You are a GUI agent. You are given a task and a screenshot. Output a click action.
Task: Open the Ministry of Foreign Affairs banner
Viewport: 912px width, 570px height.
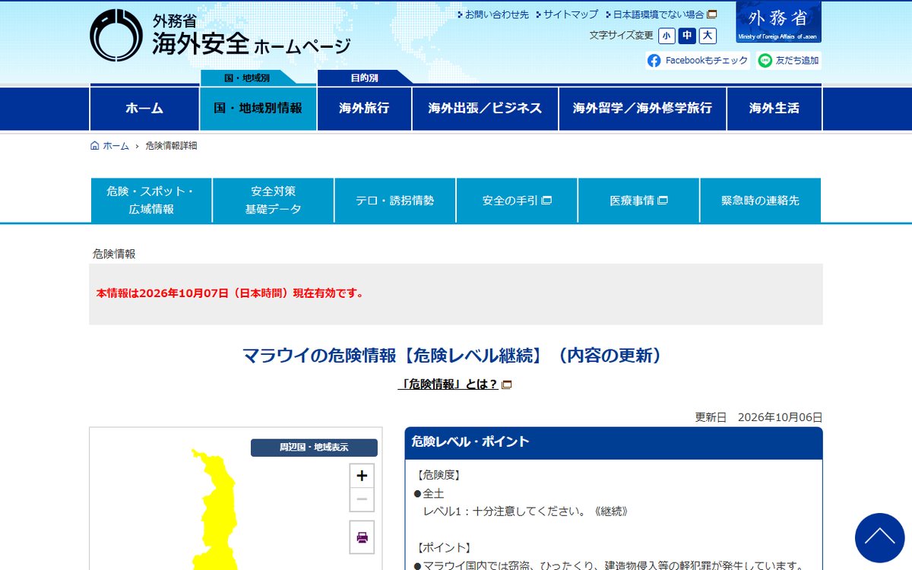point(778,23)
